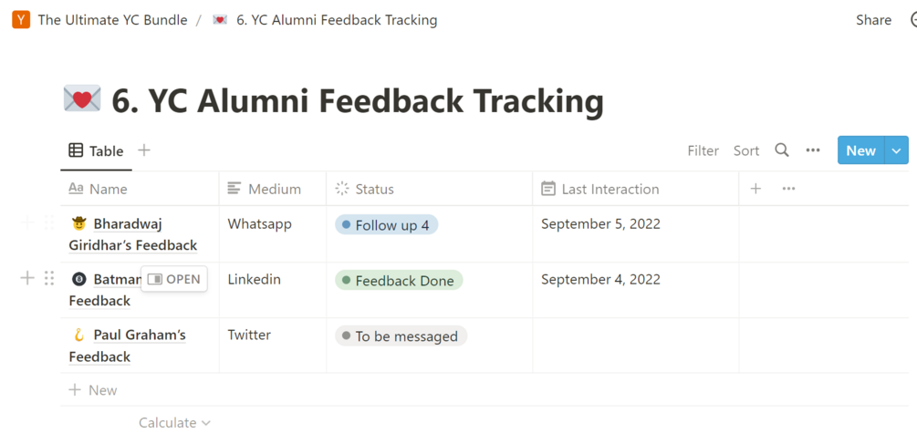The width and height of the screenshot is (917, 444).
Task: Click the Batman row drag handle
Action: [49, 278]
